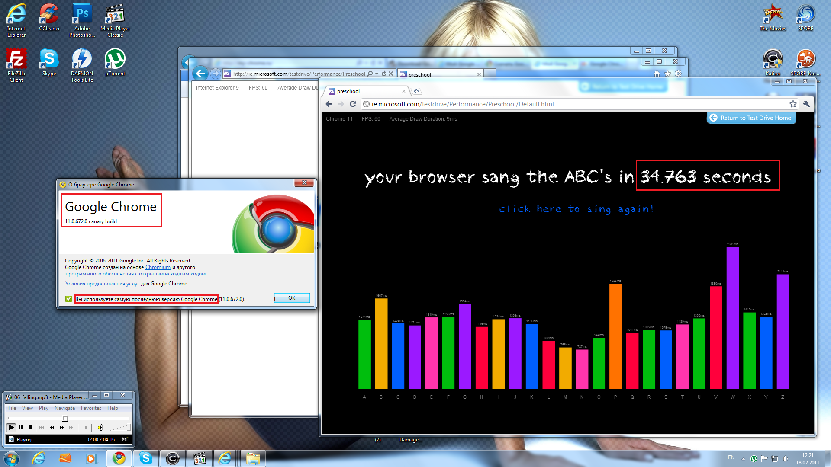
Task: Click Chrome's address bar URL
Action: pos(462,104)
